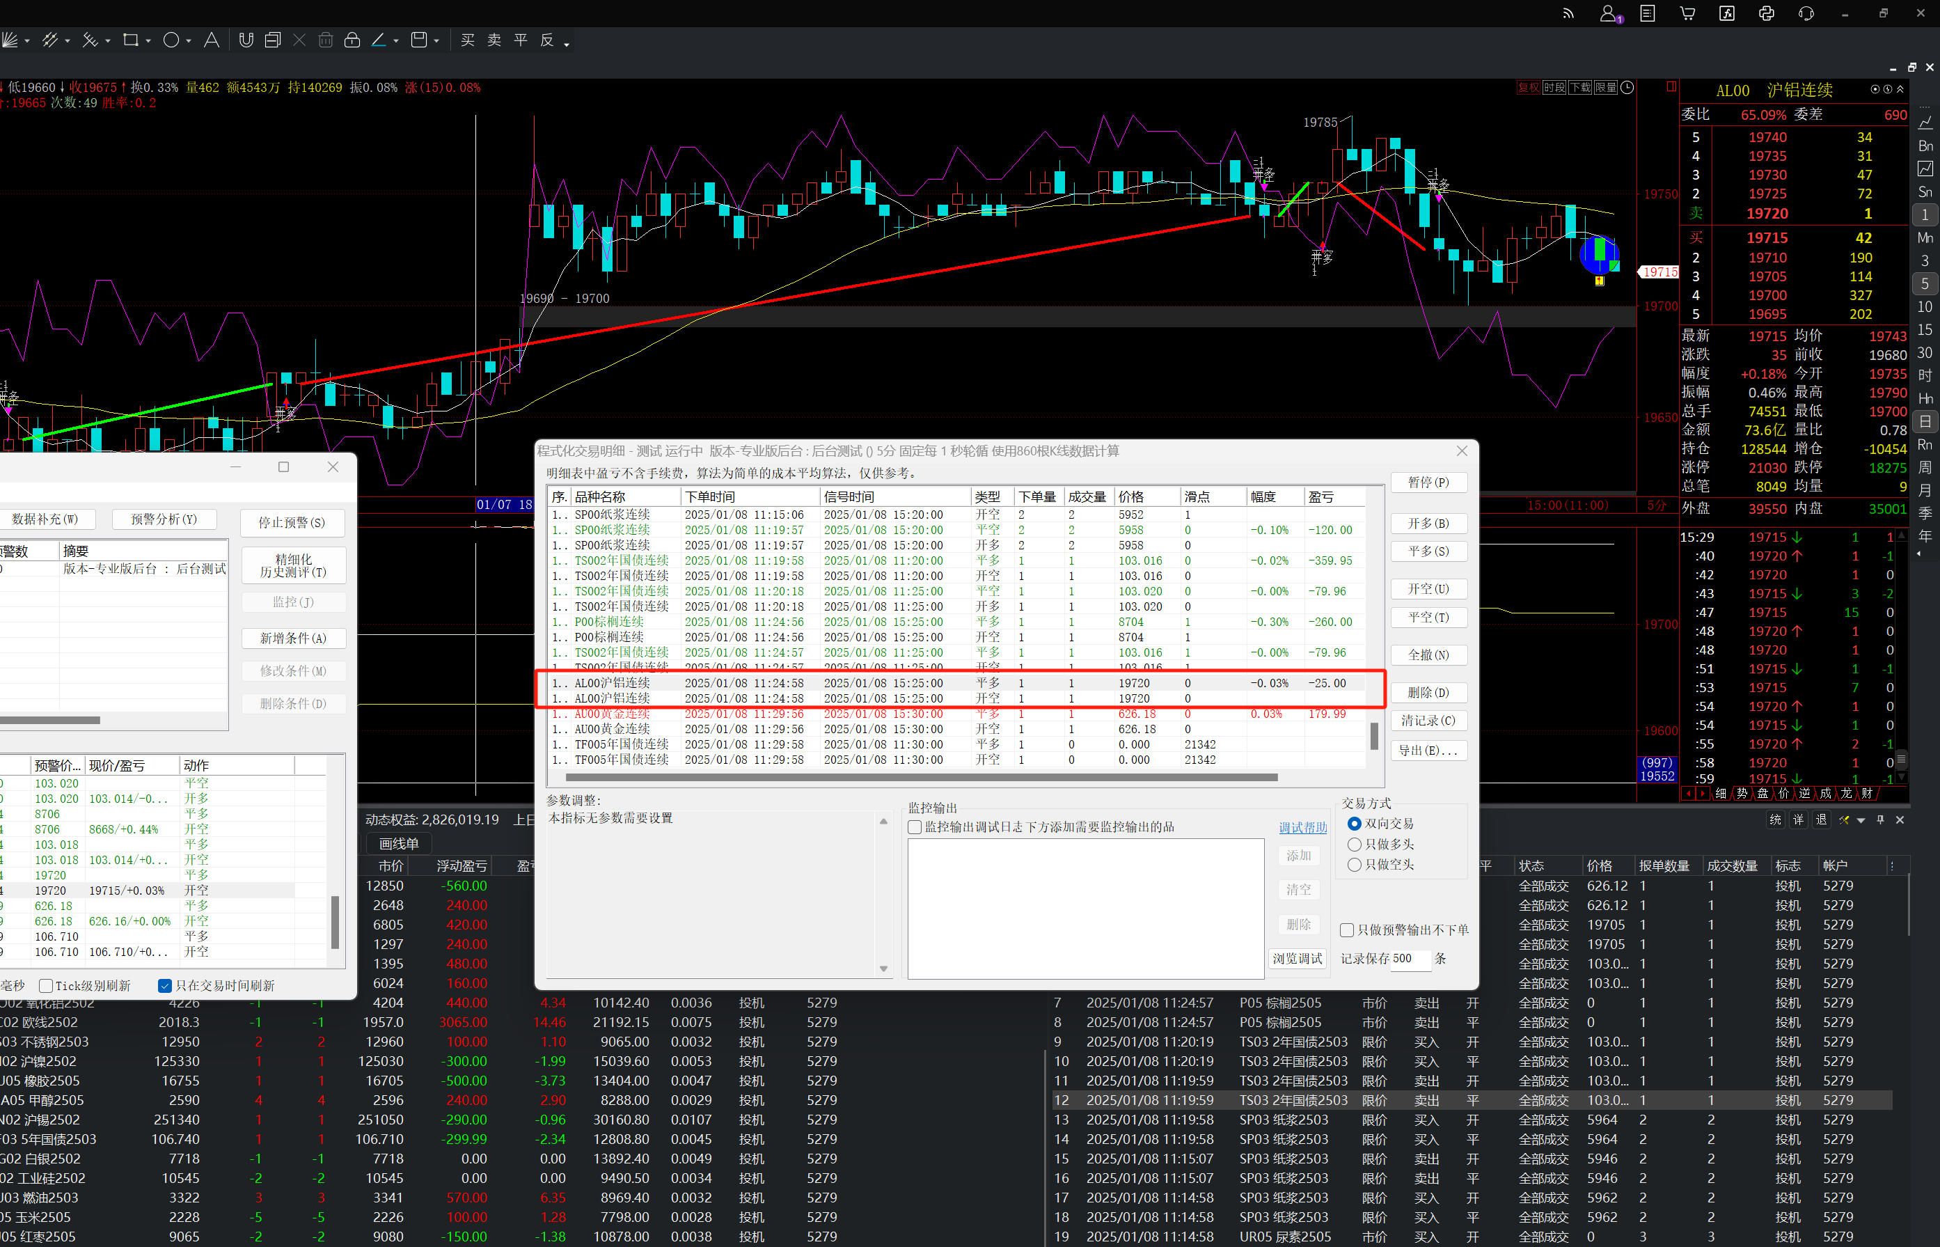Open dropdown arrow next to circle tool
Image resolution: width=1940 pixels, height=1247 pixels.
[x=189, y=41]
